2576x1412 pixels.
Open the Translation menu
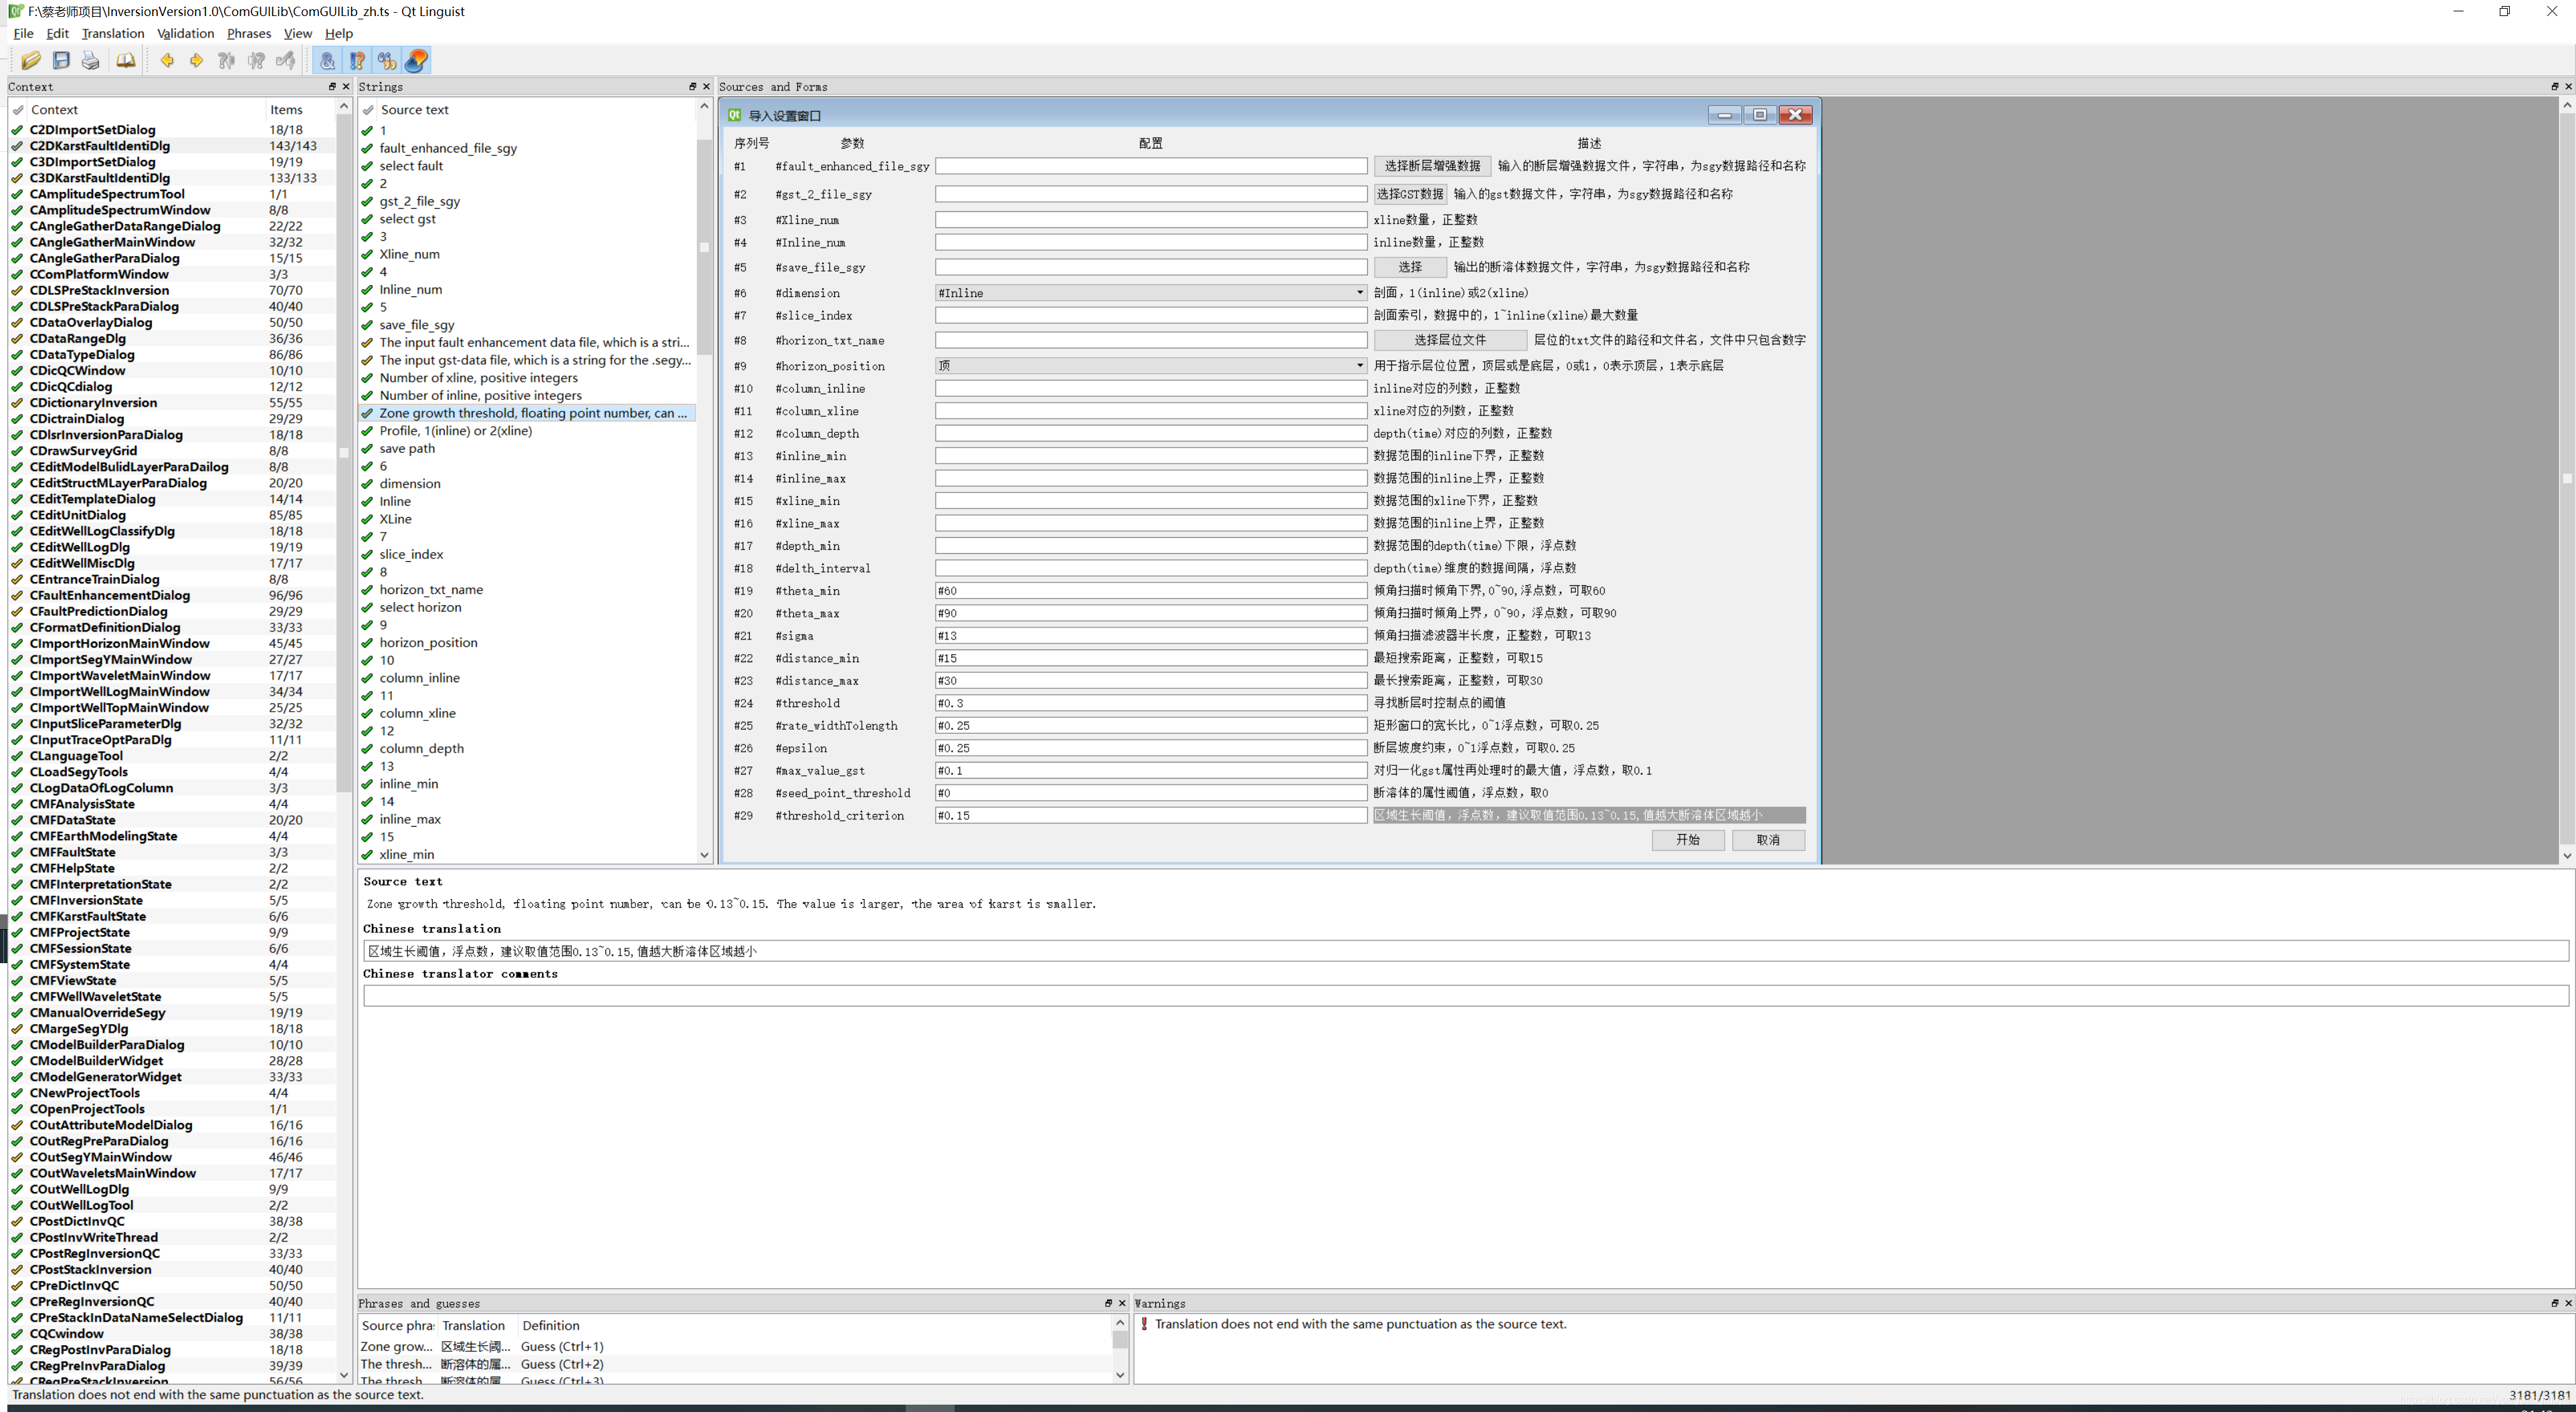point(113,33)
